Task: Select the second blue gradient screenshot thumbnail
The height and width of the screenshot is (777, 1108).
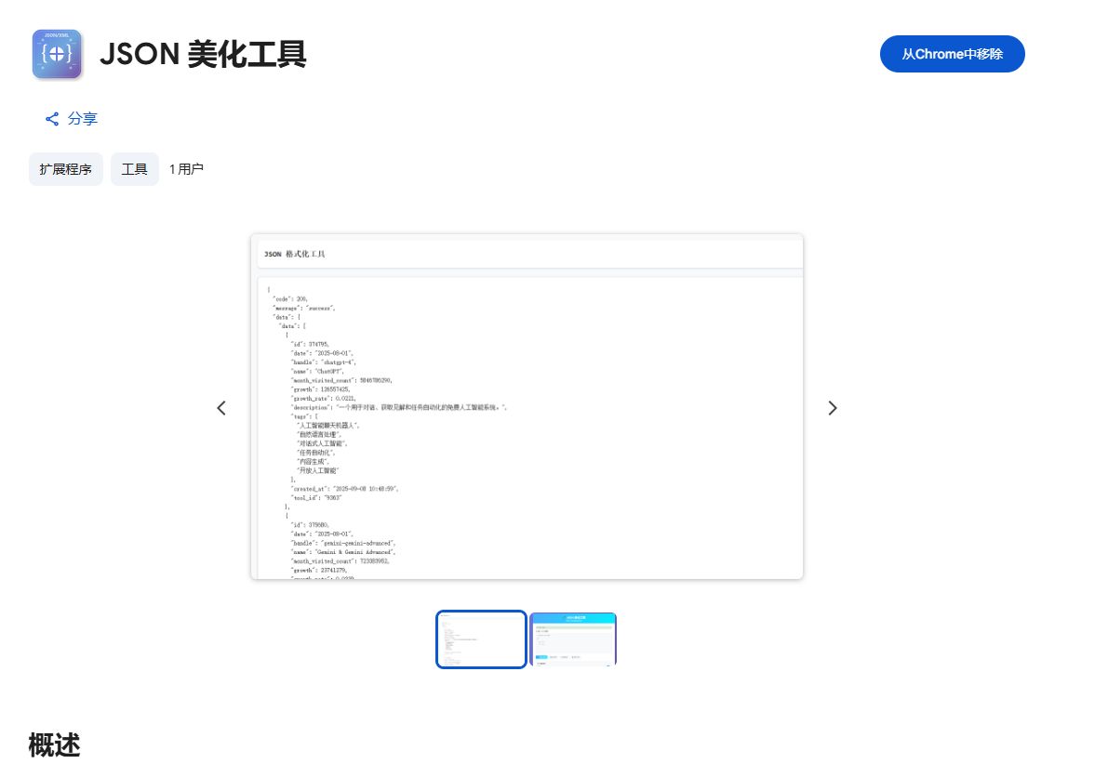Action: 573,639
